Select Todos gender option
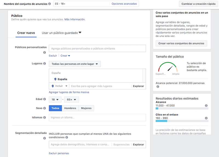This screenshot has width=219, height=157. [55, 108]
